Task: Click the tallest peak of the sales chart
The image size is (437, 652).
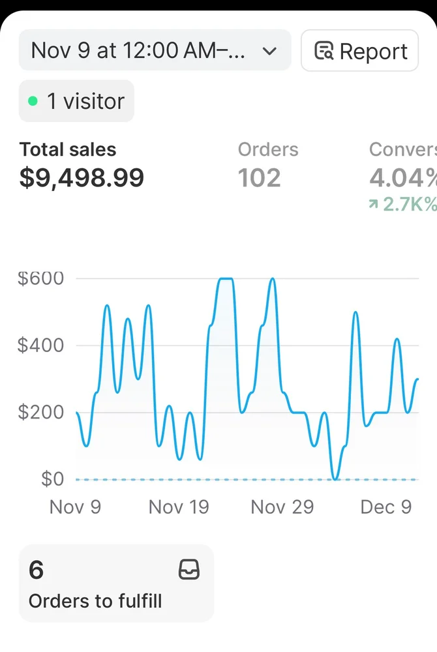Action: (x=225, y=279)
